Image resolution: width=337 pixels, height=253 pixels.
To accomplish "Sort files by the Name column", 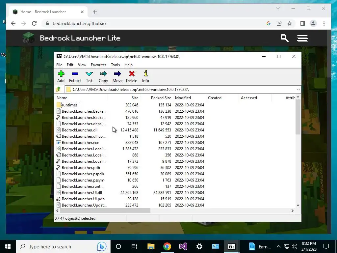I will tap(81, 98).
